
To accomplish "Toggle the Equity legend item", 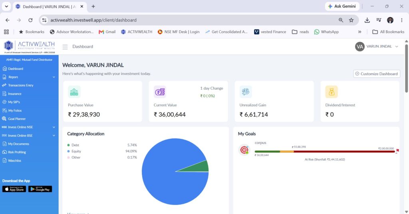I will tap(74, 151).
